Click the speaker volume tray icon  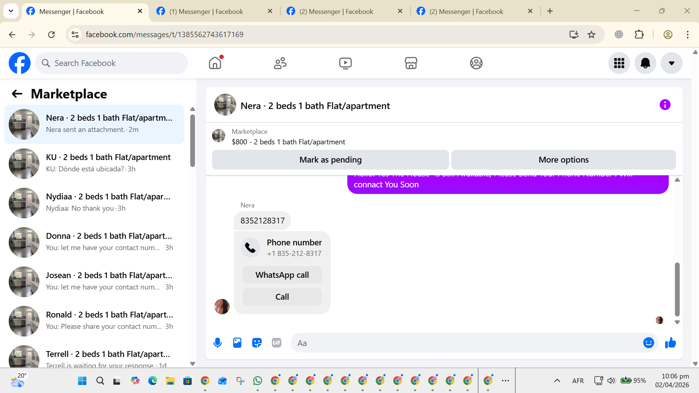tap(611, 381)
